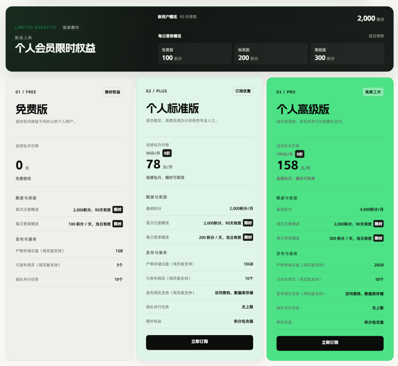Click the 订阅优惠 badge on the PLUS card

tap(243, 91)
